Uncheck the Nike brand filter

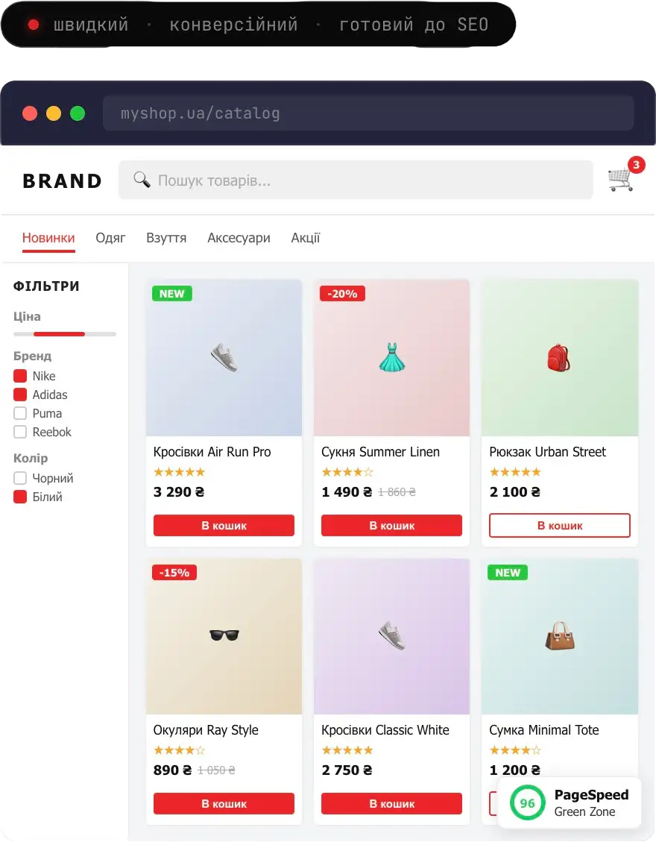20,376
